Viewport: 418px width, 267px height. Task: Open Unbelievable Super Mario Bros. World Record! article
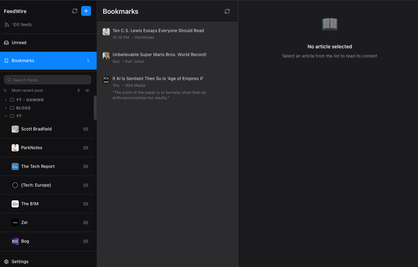(x=168, y=58)
